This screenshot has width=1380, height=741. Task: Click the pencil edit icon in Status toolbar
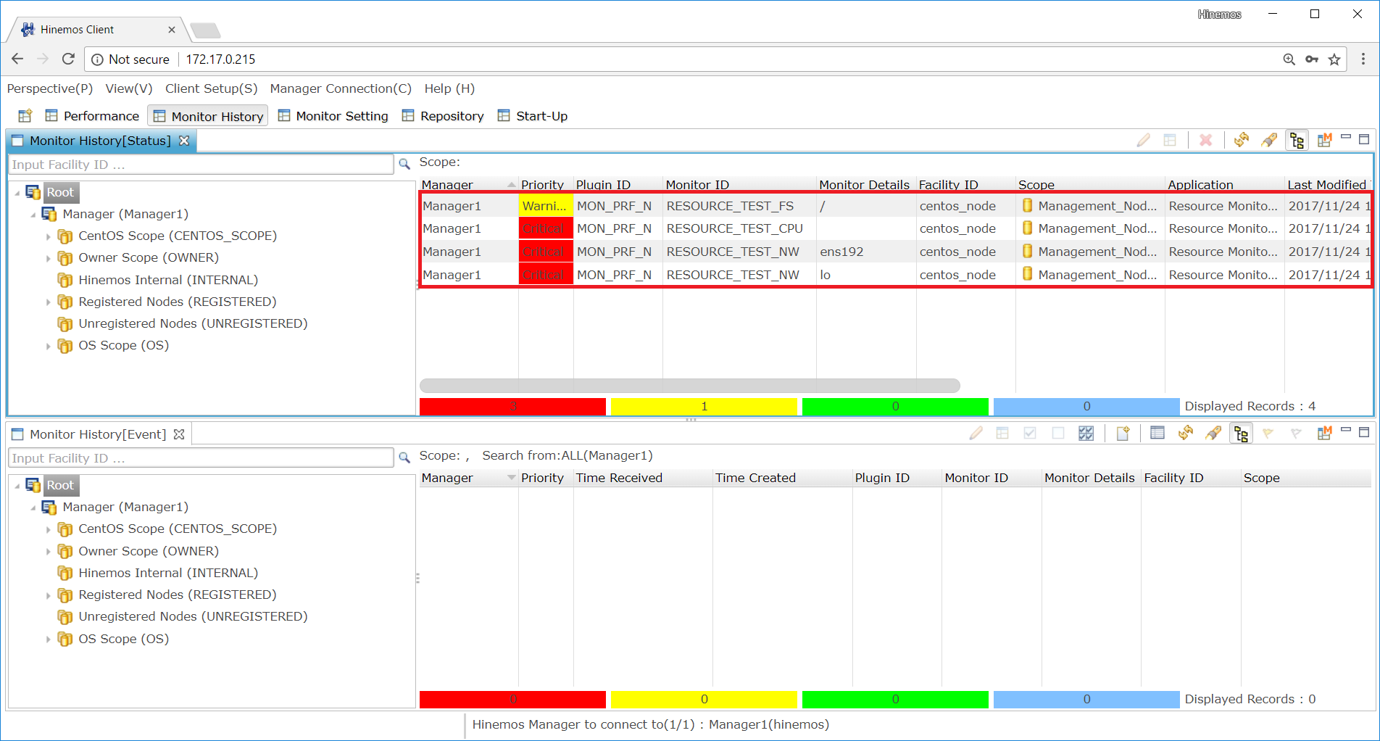[1144, 140]
